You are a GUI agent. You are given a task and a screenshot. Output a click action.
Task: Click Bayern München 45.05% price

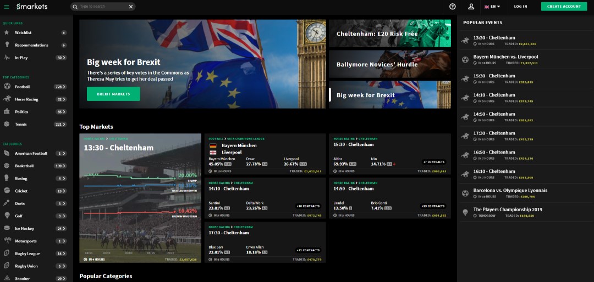tap(219, 164)
